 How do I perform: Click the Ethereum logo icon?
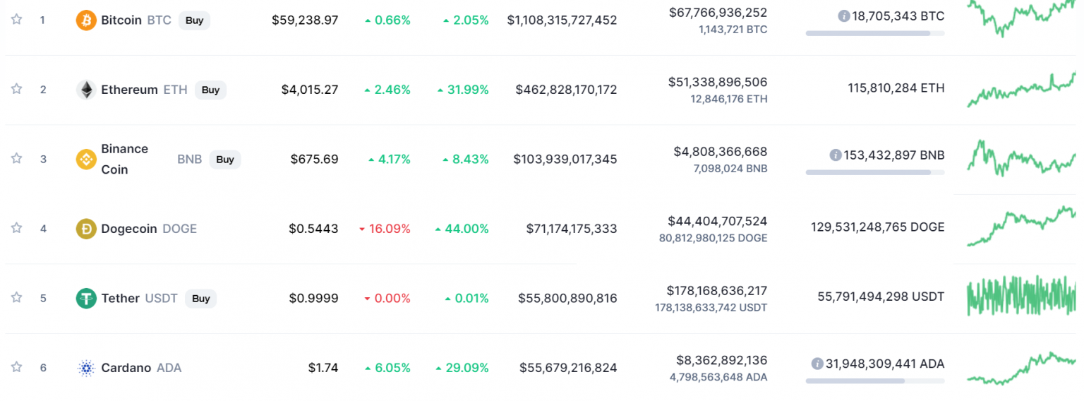[86, 90]
